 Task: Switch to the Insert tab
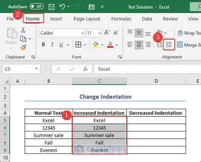pos(56,19)
